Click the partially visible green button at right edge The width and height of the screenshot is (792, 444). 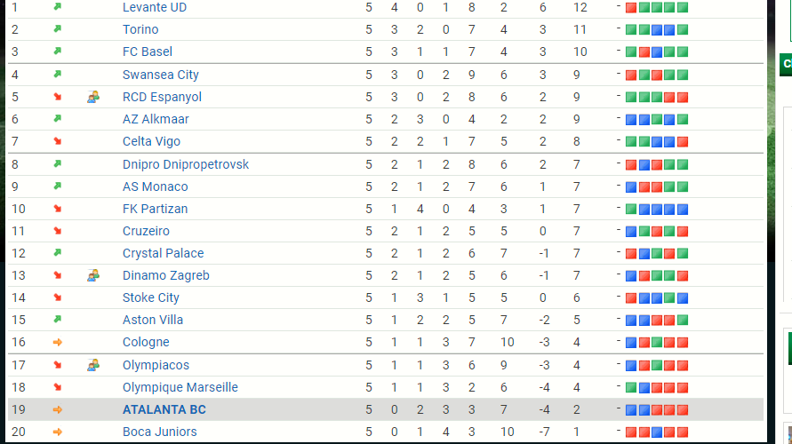tap(787, 64)
